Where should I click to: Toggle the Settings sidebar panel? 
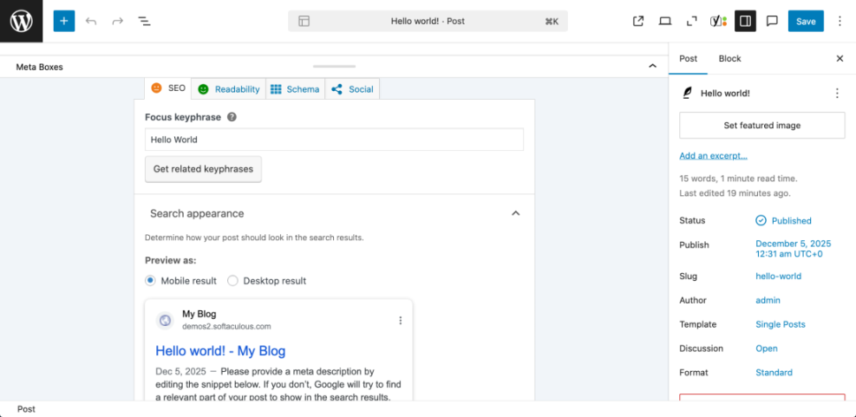745,22
